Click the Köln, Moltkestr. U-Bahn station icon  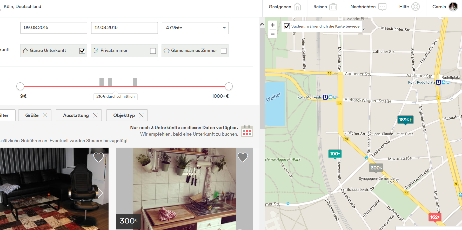tap(325, 97)
